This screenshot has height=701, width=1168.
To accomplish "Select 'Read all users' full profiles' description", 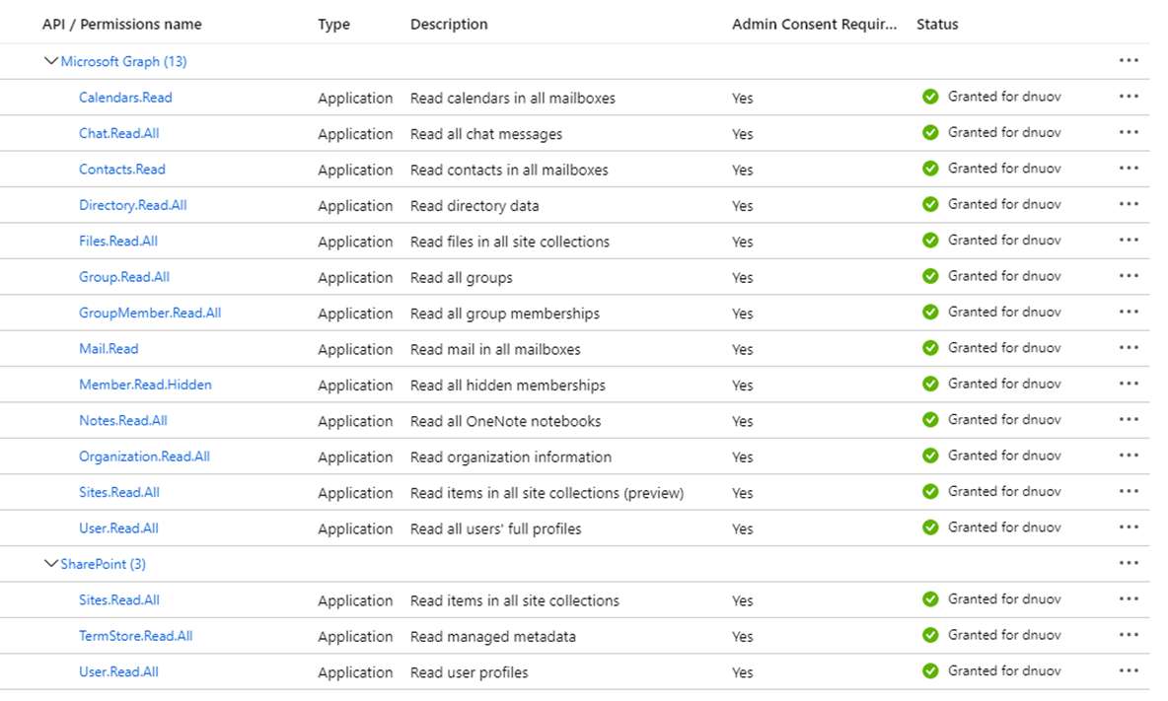I will pos(496,529).
